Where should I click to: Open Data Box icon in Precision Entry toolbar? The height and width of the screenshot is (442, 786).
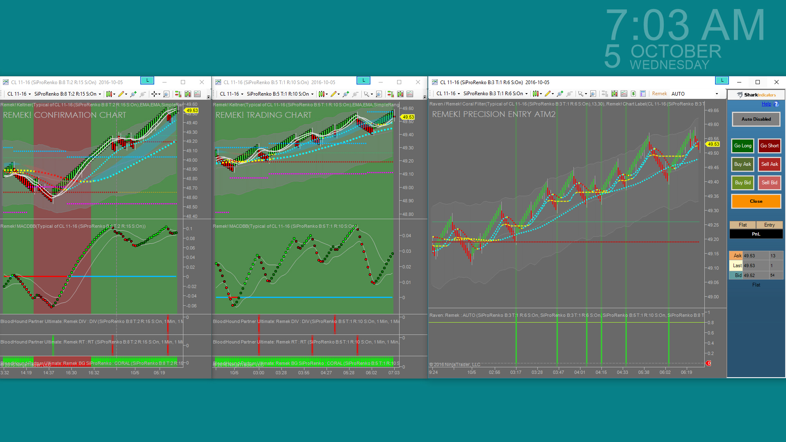click(643, 94)
